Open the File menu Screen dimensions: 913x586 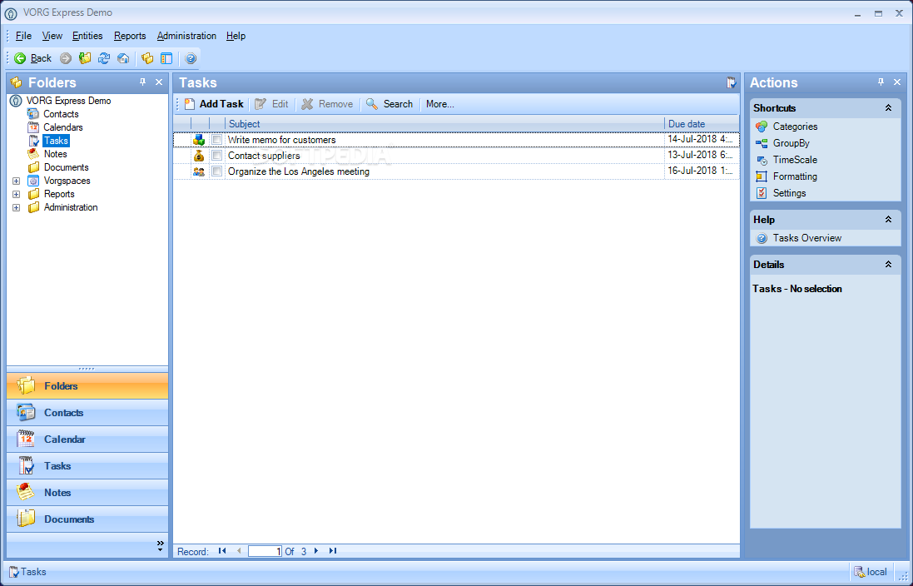tap(23, 36)
